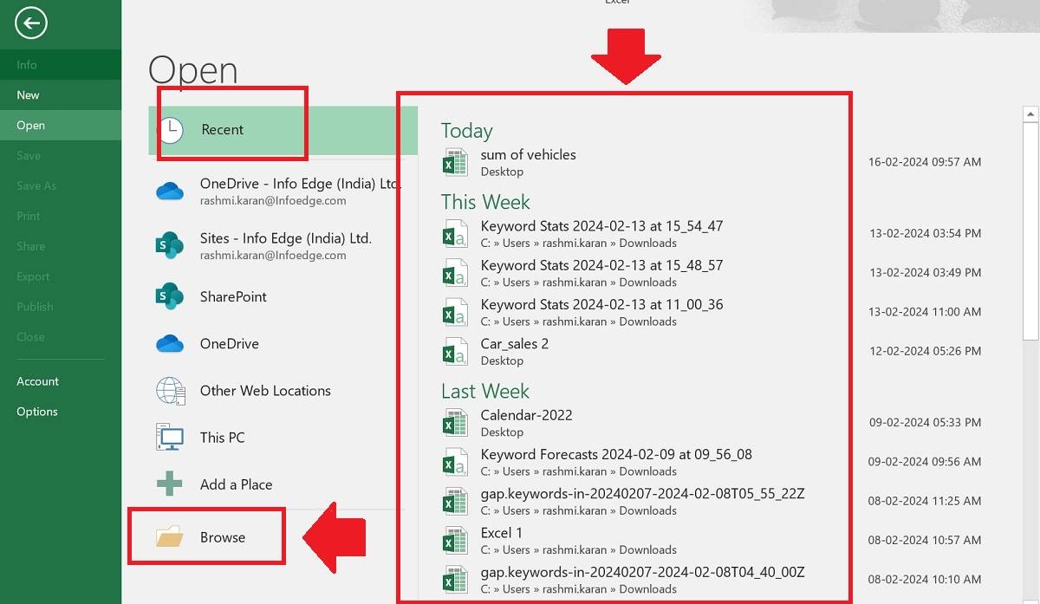Select the Recent clock icon
This screenshot has height=604, width=1040.
point(171,130)
